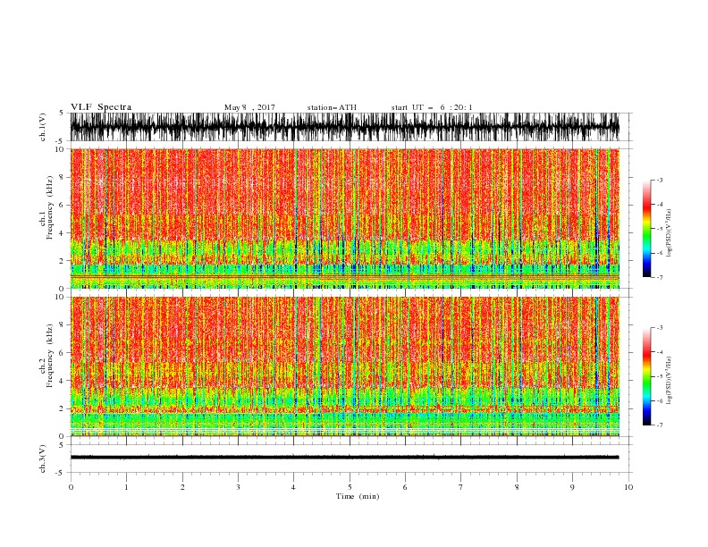Viewport: 708px width, 547px height.
Task: Click the ch.2 color scale bar
Action: point(646,376)
